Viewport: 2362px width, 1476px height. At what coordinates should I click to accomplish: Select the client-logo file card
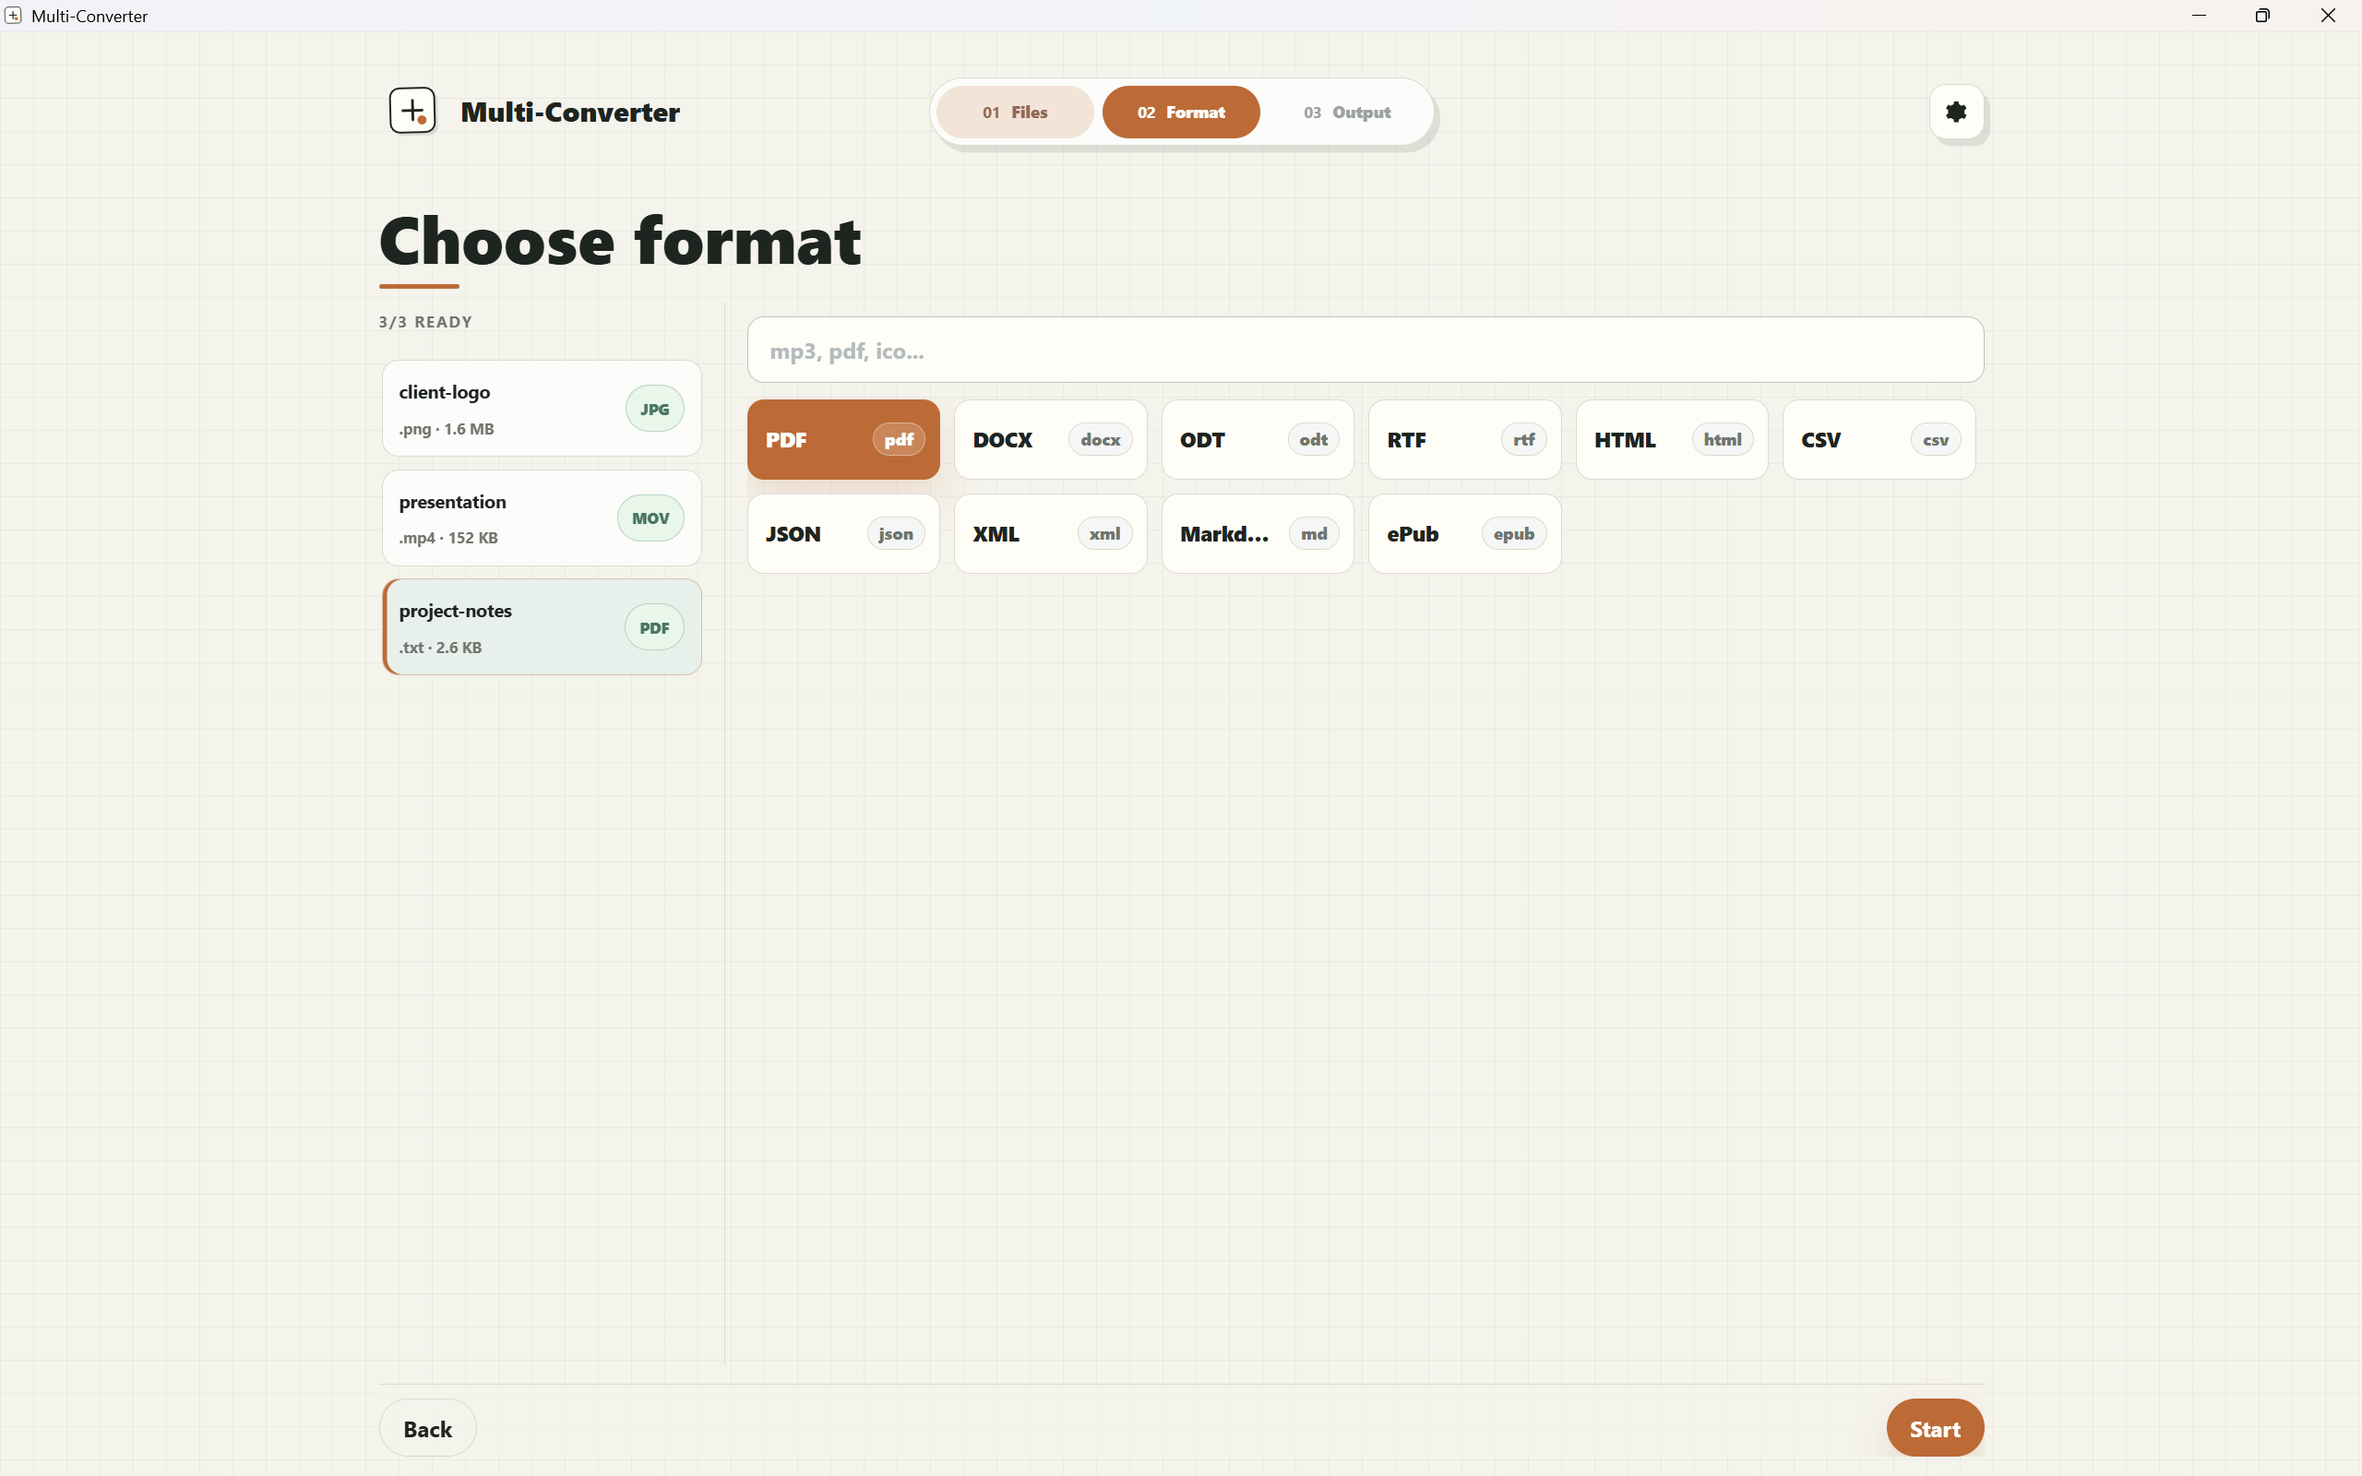[x=542, y=409]
